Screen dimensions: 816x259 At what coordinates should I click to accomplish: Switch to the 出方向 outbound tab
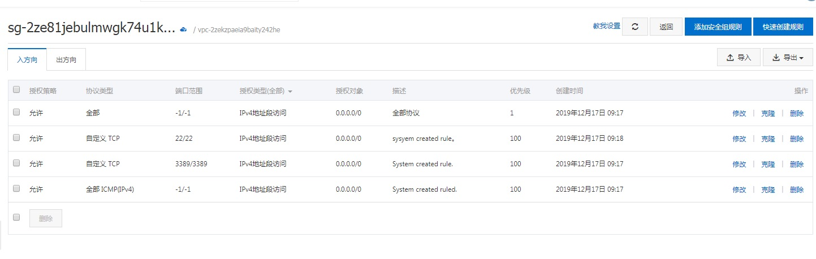[x=66, y=60]
